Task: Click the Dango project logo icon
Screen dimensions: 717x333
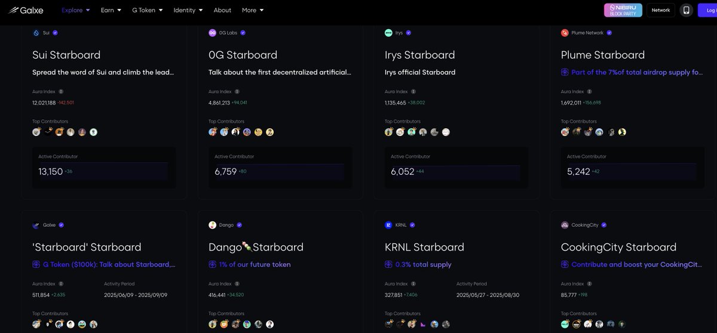Action: 212,225
